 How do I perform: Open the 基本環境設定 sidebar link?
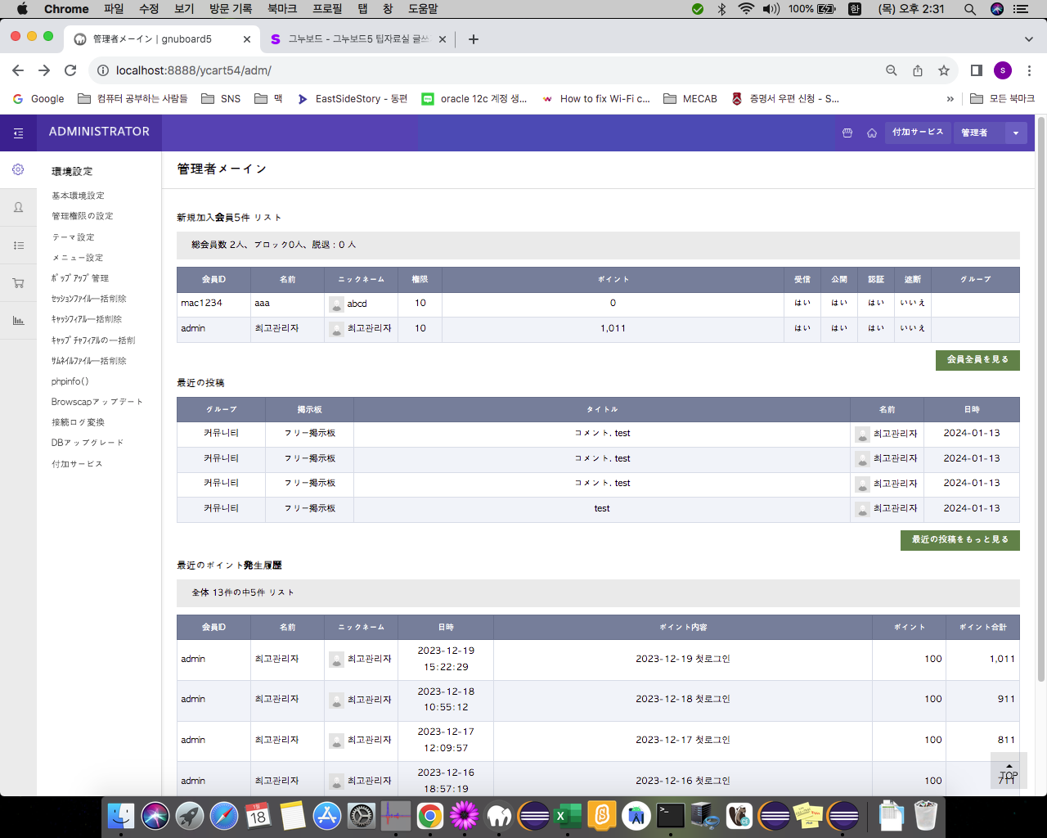[x=78, y=196]
